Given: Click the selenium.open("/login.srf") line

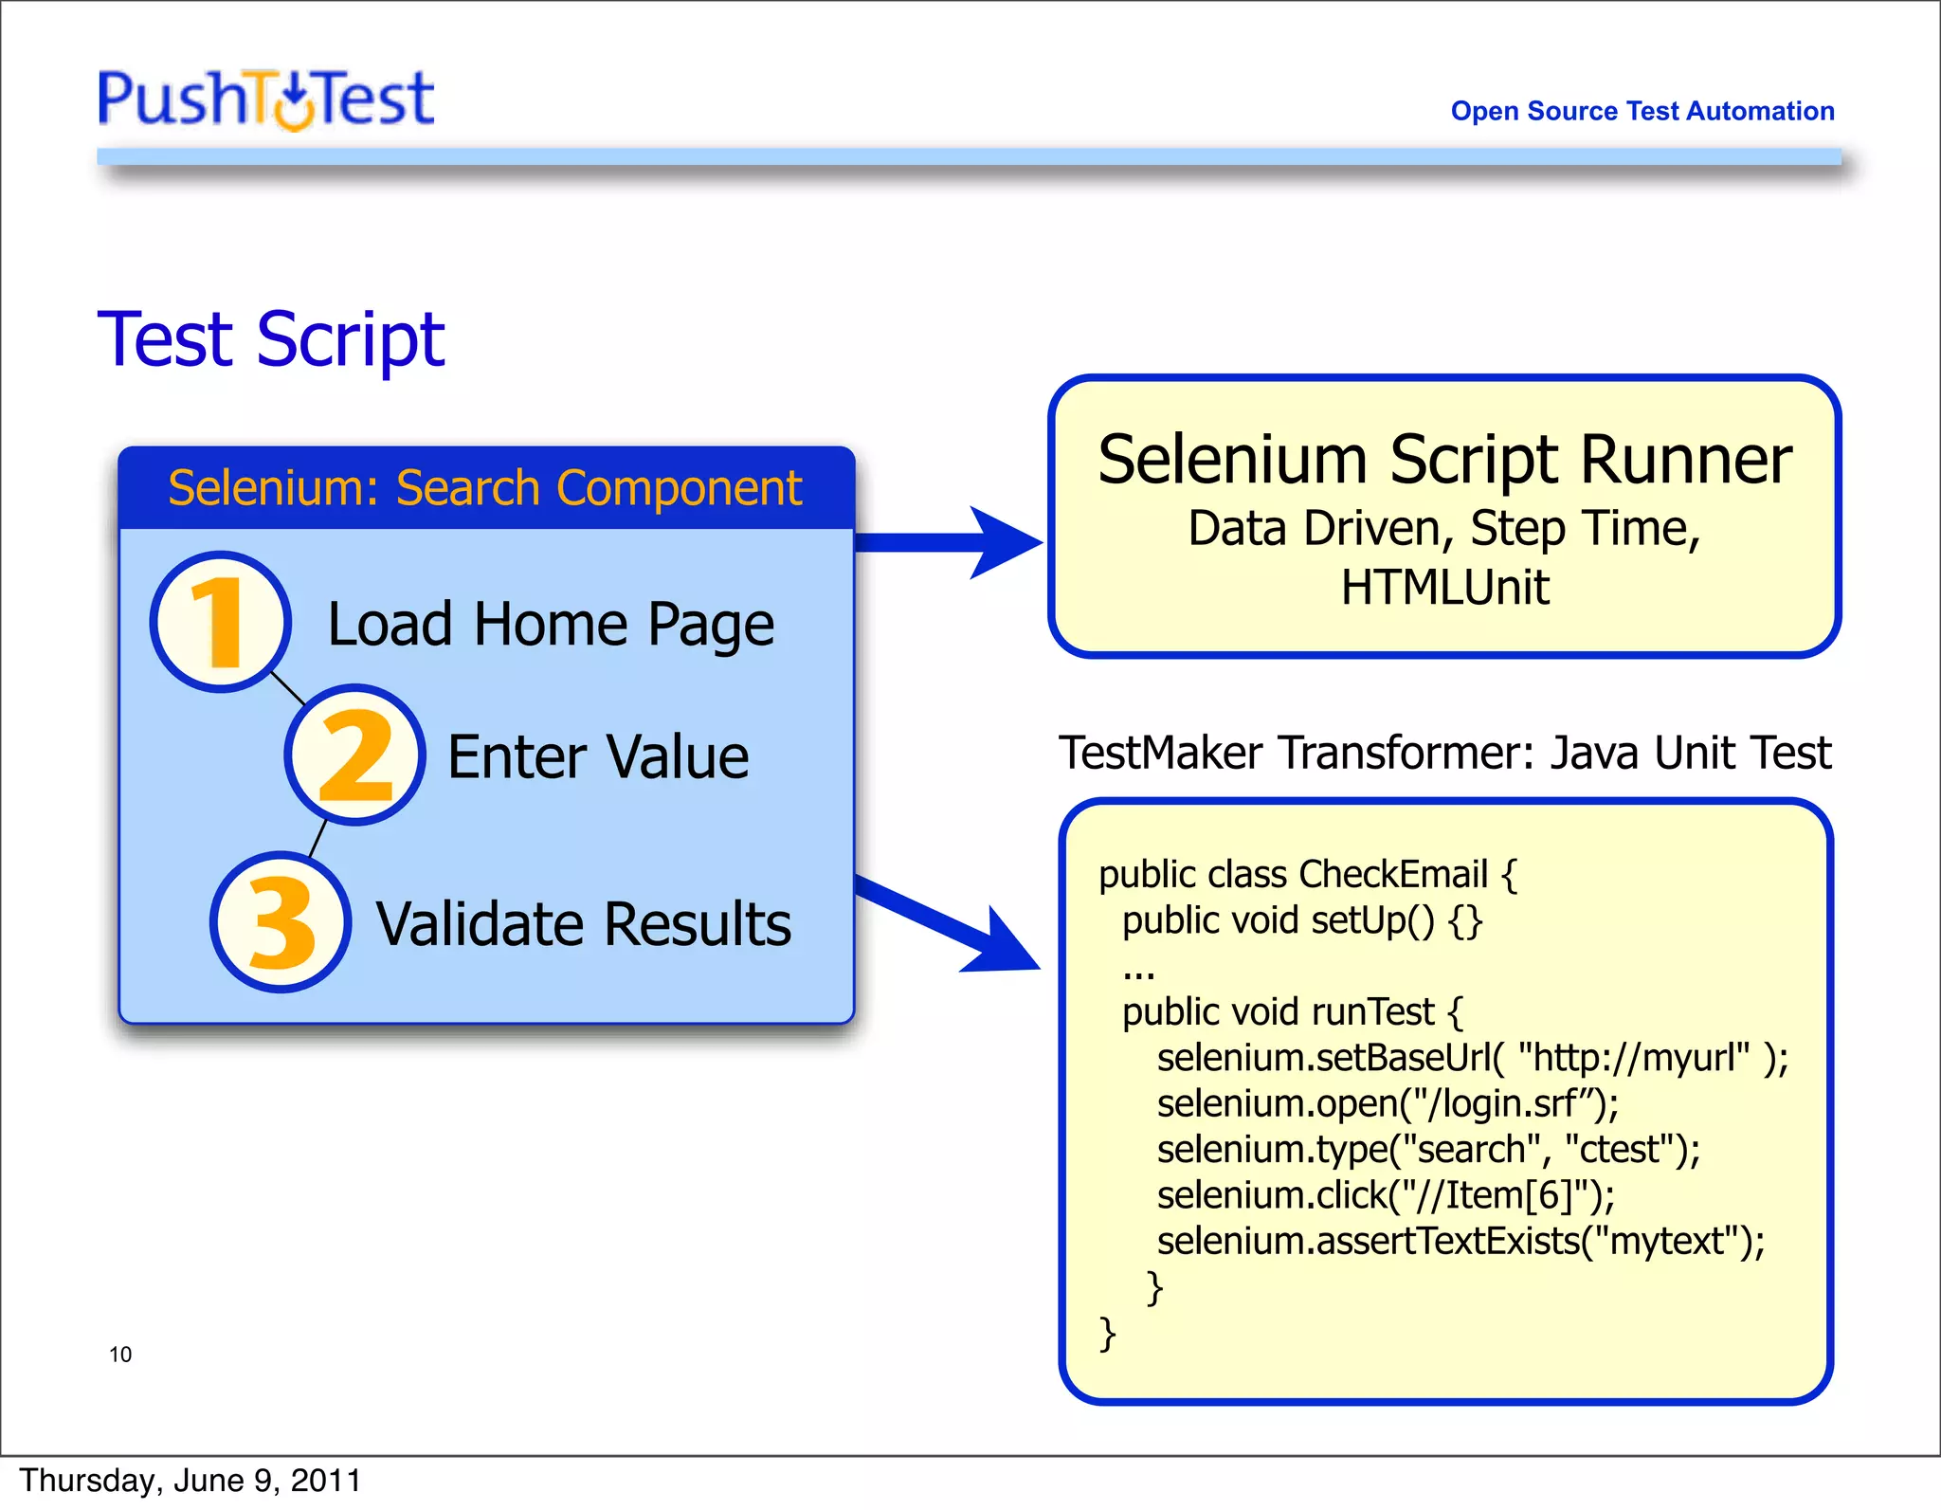Looking at the screenshot, I should click(x=1388, y=1103).
